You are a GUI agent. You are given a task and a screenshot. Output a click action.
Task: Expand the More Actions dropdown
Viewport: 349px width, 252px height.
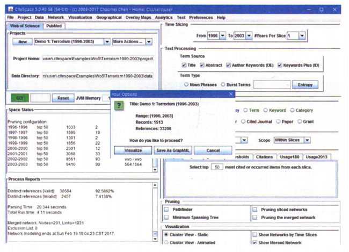click(x=133, y=41)
